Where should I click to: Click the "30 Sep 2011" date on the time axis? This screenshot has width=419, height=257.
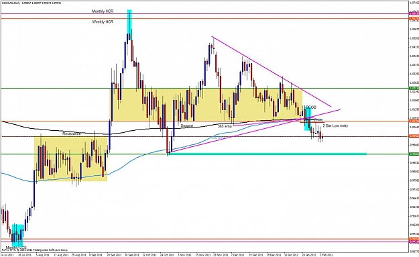point(132,254)
